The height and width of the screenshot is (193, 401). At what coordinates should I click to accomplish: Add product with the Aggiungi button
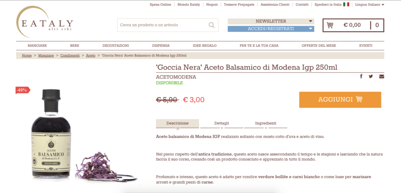tap(340, 99)
